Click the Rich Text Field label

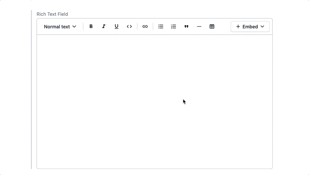click(x=52, y=14)
